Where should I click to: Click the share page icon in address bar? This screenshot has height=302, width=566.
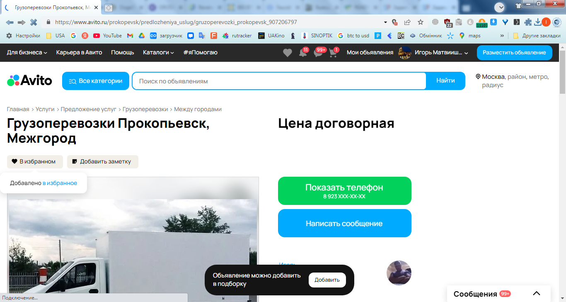[408, 22]
